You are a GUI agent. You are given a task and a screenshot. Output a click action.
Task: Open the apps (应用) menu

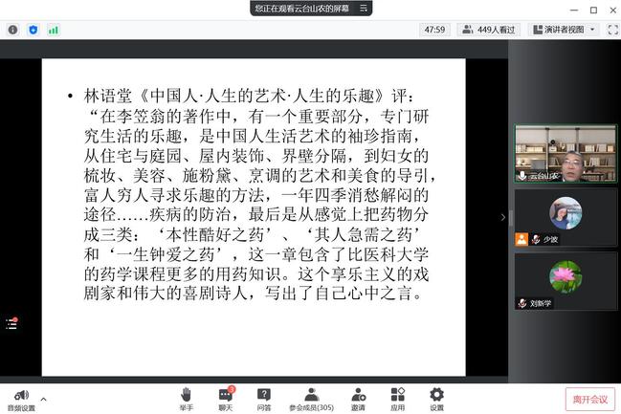click(x=397, y=395)
